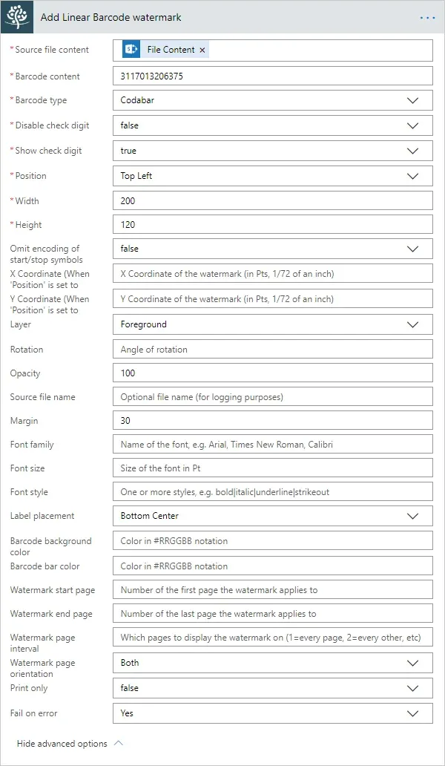The width and height of the screenshot is (445, 766).
Task: Open Omit encoding of start/stop symbols dropdown
Action: click(x=273, y=249)
